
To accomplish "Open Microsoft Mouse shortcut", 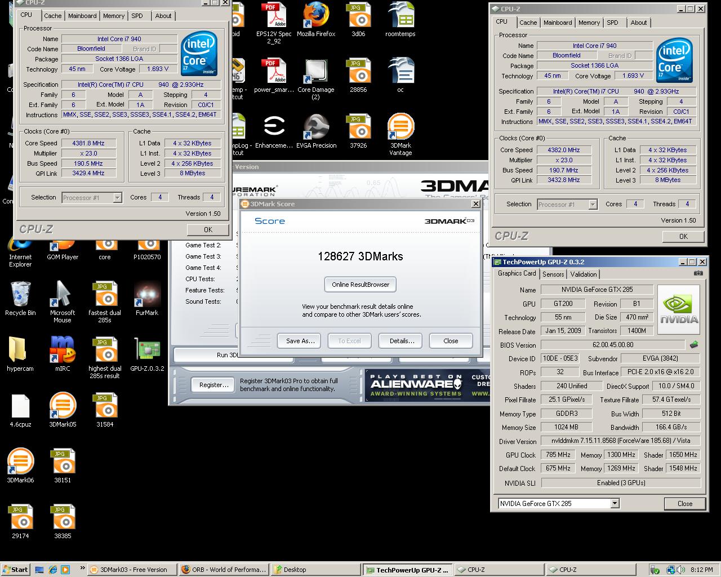I will (63, 302).
